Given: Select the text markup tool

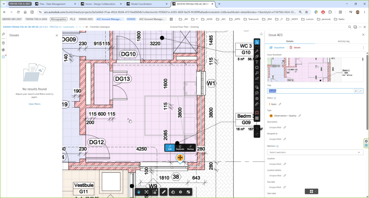Looking at the screenshot, I should coord(257,62).
